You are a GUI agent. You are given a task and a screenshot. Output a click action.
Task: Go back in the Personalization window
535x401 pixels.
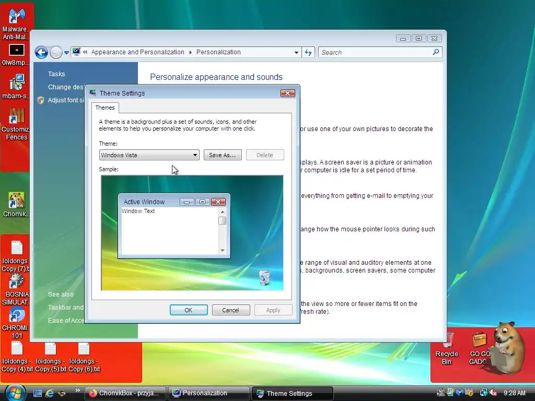tap(42, 53)
